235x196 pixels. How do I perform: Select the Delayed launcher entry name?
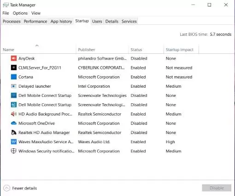35,86
